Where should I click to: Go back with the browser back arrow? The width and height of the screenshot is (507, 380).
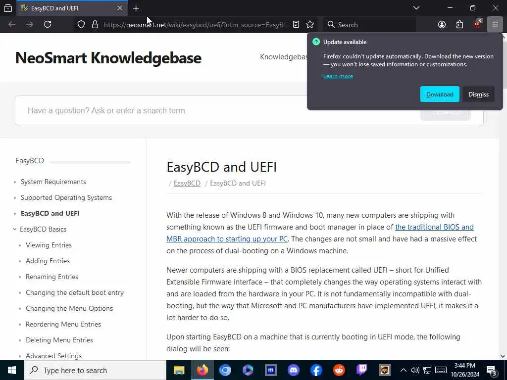pos(12,24)
